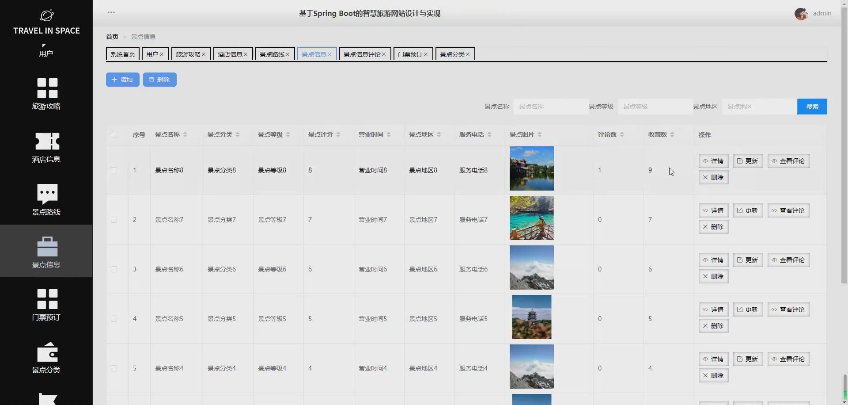The image size is (848, 405).
Task: Sort the table by 评论数 arrows
Action: pyautogui.click(x=622, y=134)
